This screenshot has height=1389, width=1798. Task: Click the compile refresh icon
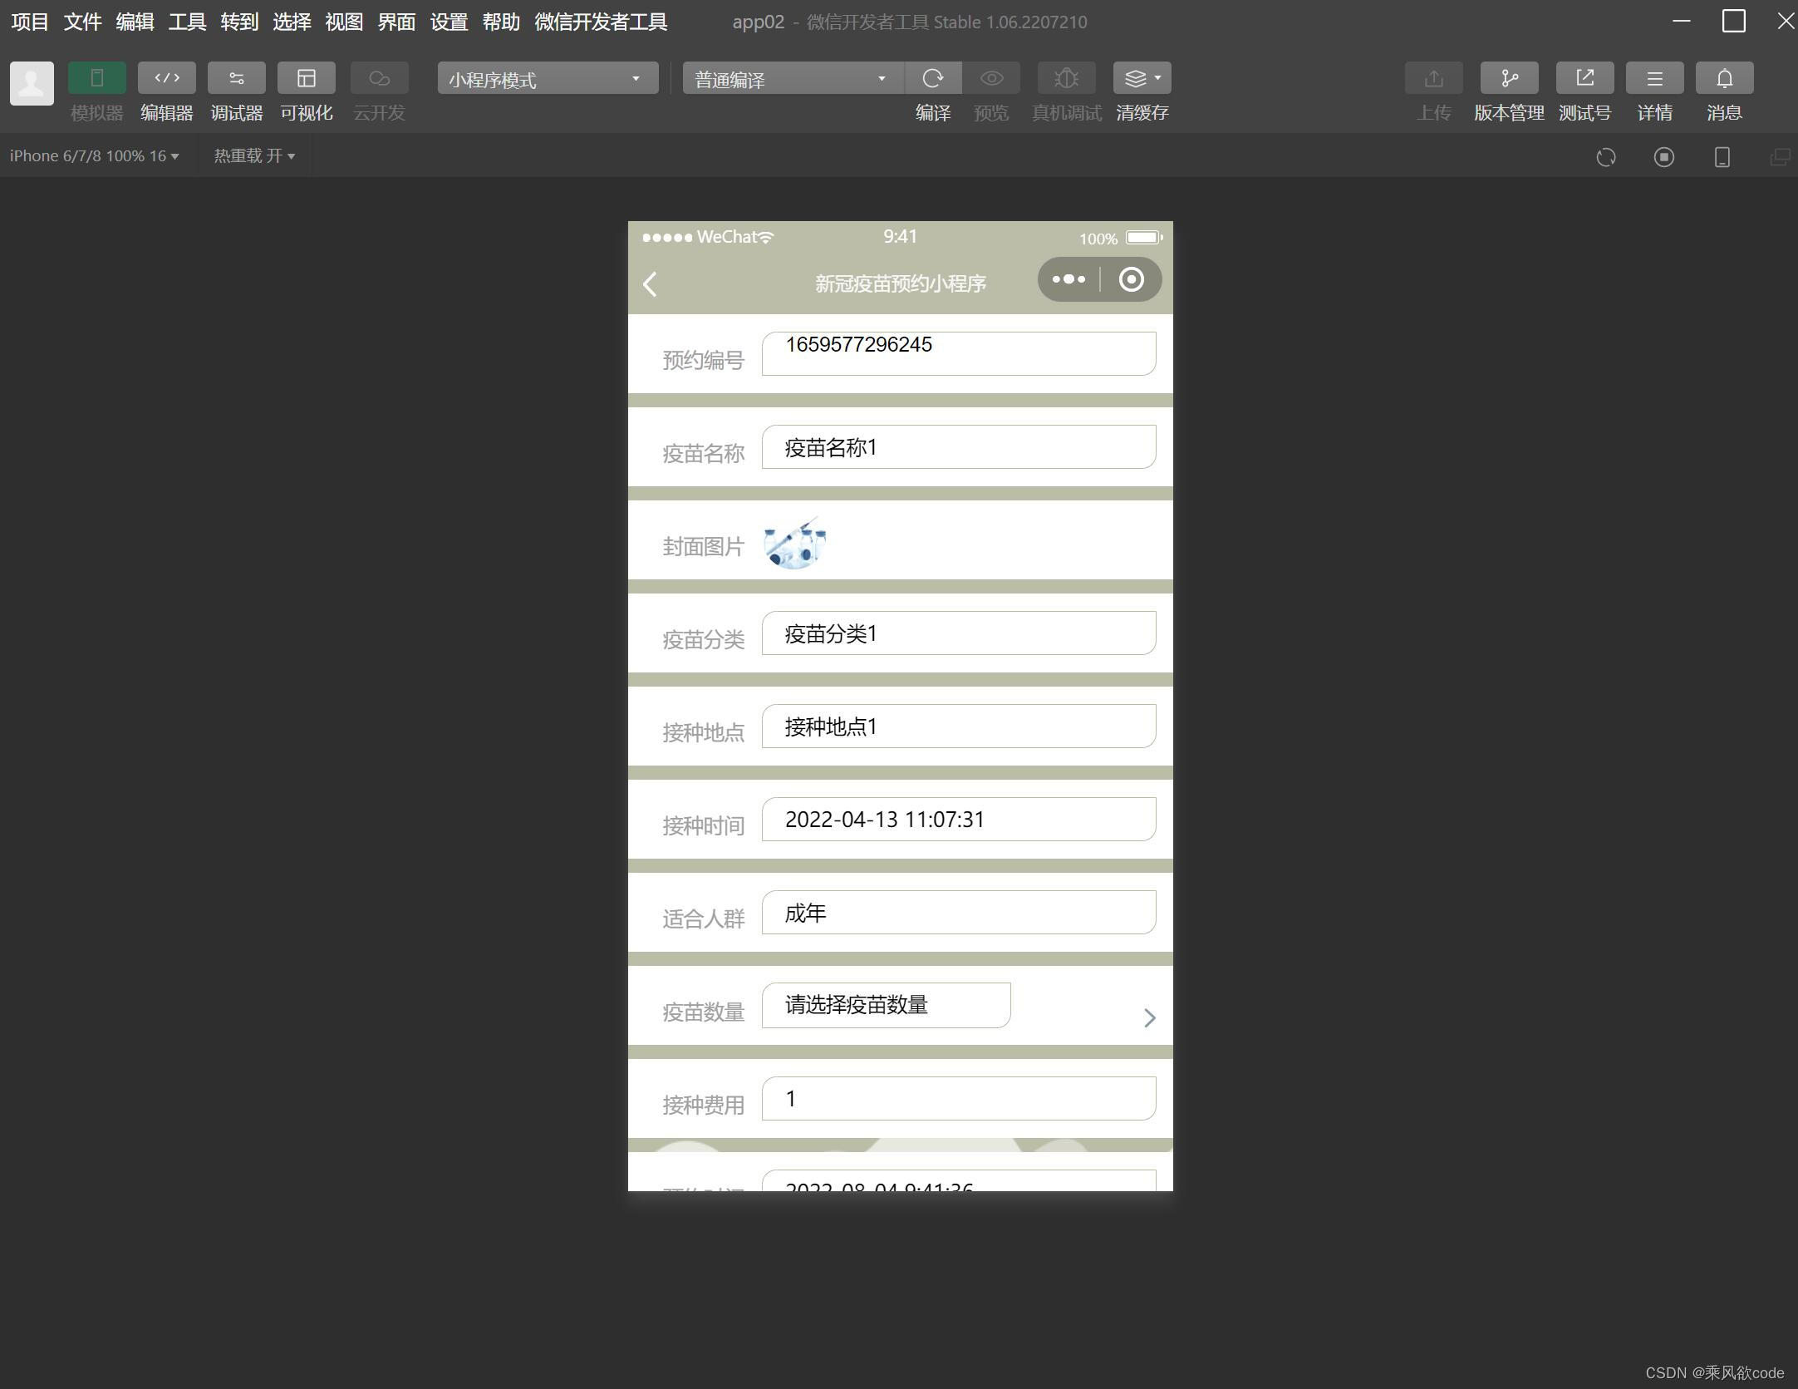[x=932, y=78]
